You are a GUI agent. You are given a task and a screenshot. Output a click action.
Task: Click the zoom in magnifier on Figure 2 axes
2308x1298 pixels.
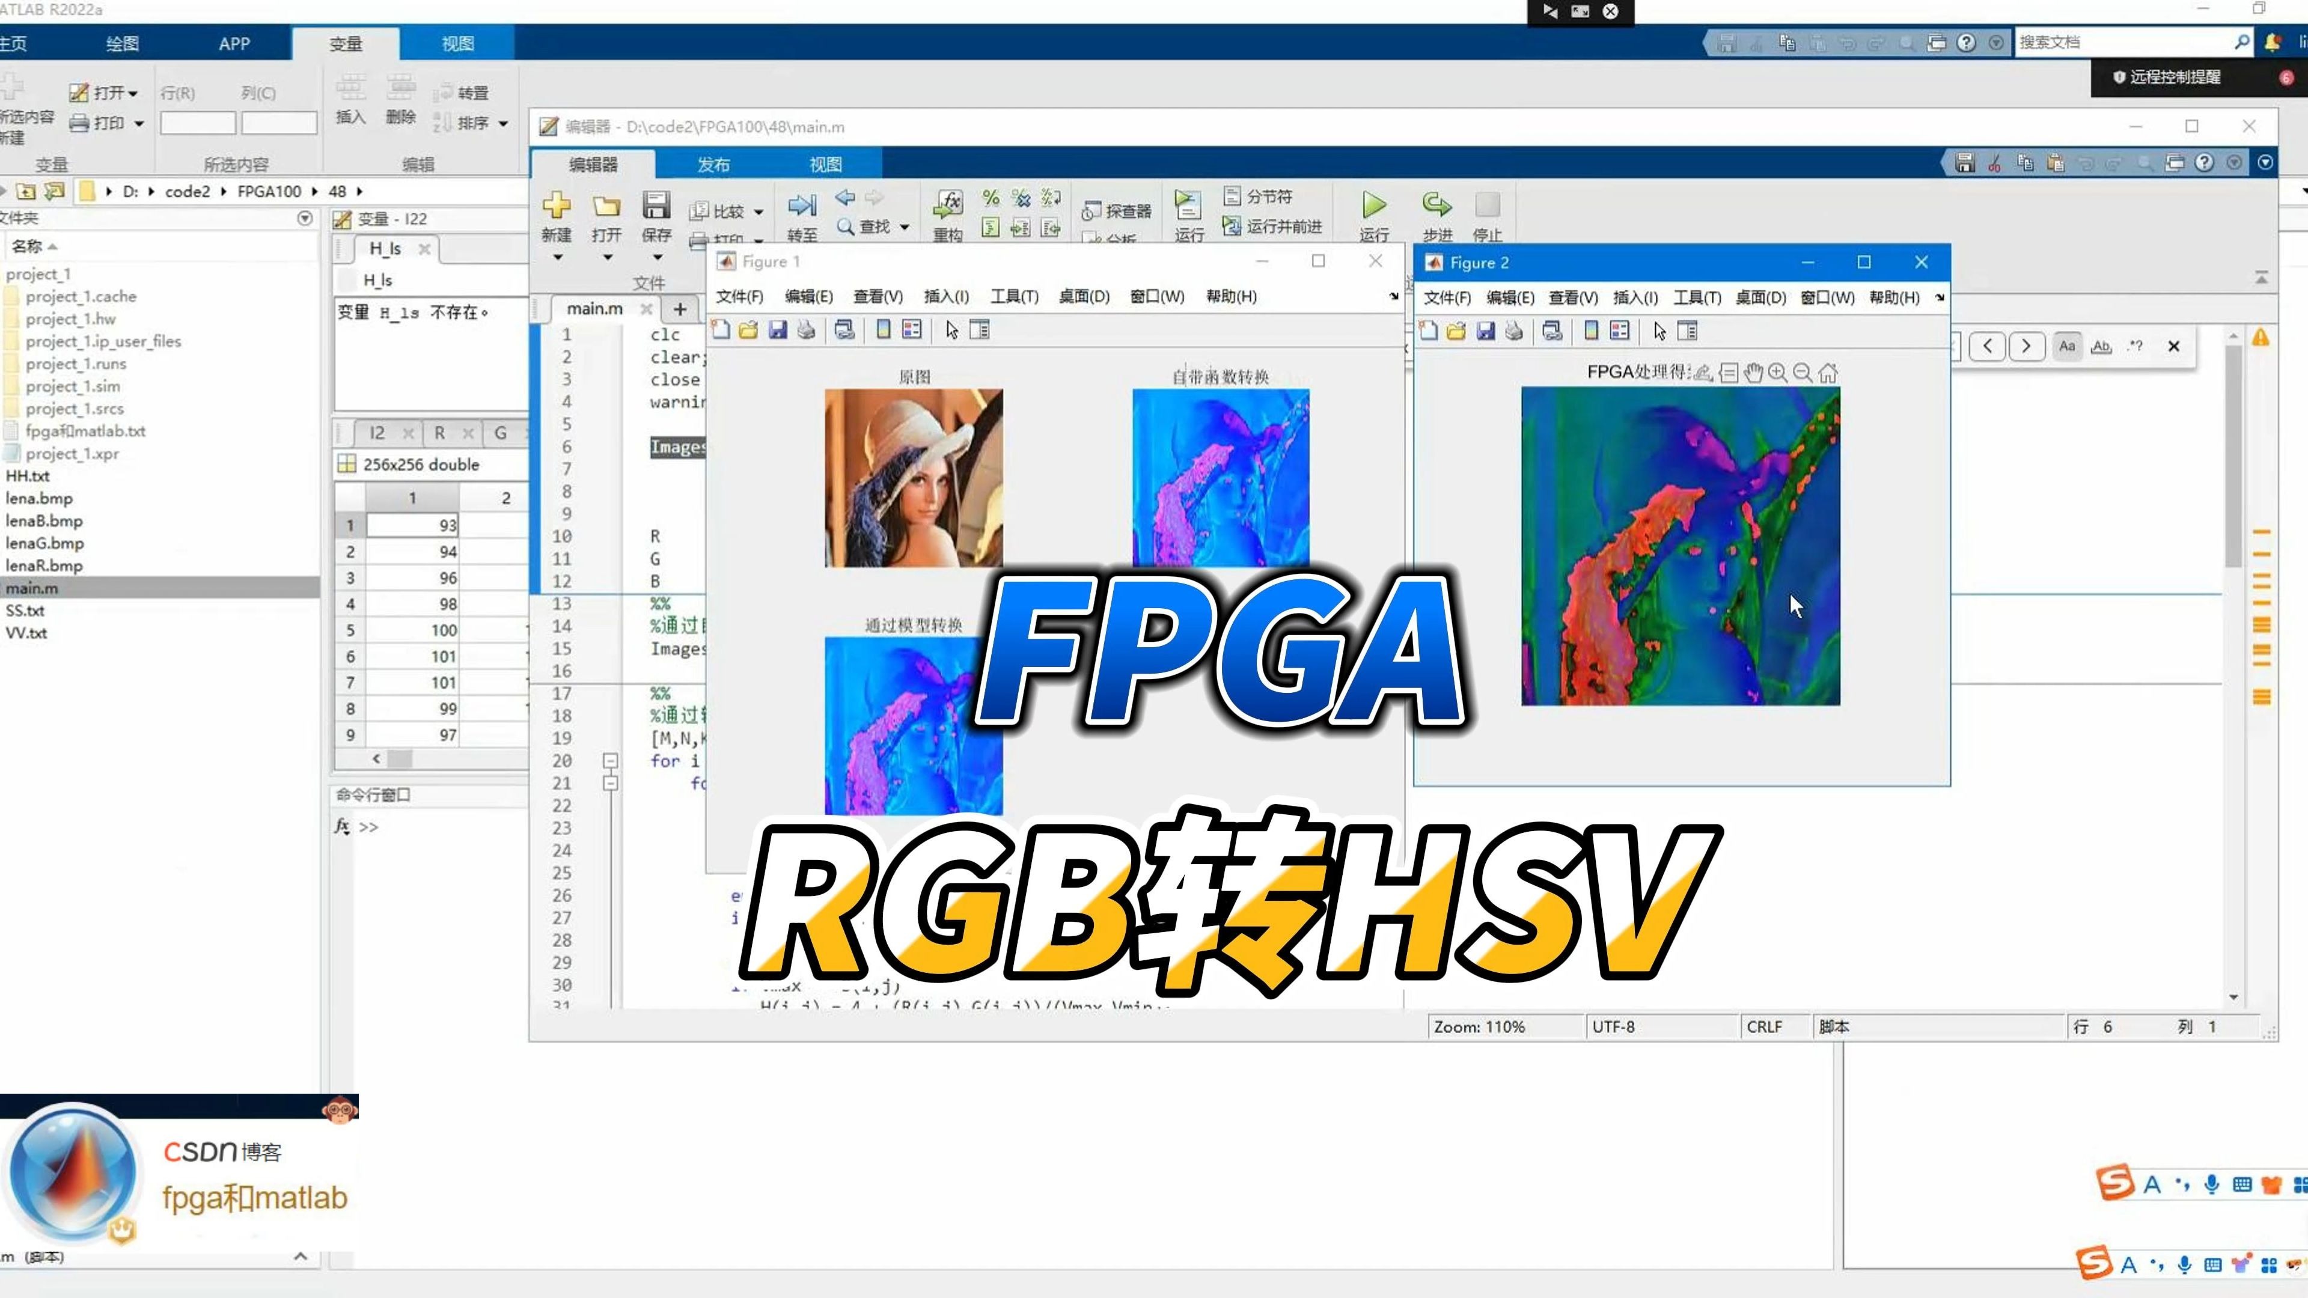click(1778, 373)
